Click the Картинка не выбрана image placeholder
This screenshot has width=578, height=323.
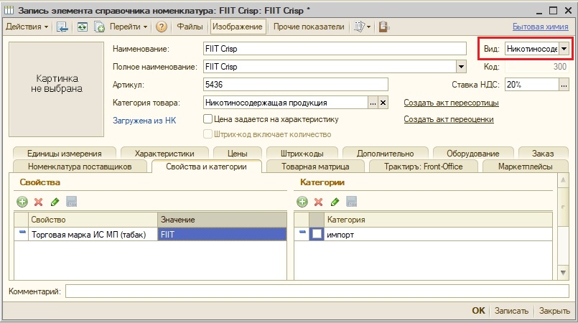pyautogui.click(x=57, y=89)
